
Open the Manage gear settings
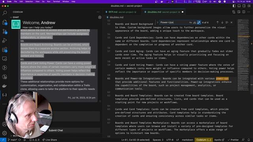[4, 133]
